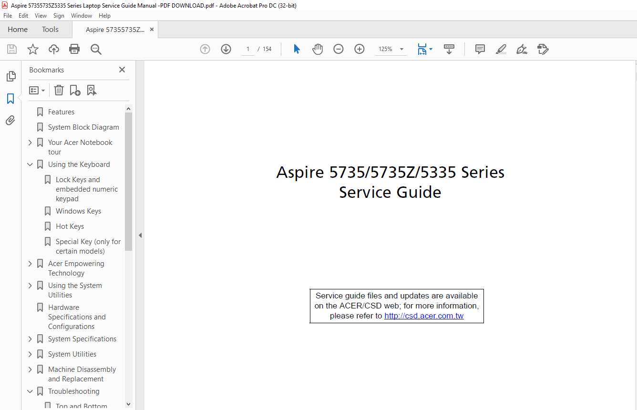Click the read mode scrolling icon

[x=449, y=49]
